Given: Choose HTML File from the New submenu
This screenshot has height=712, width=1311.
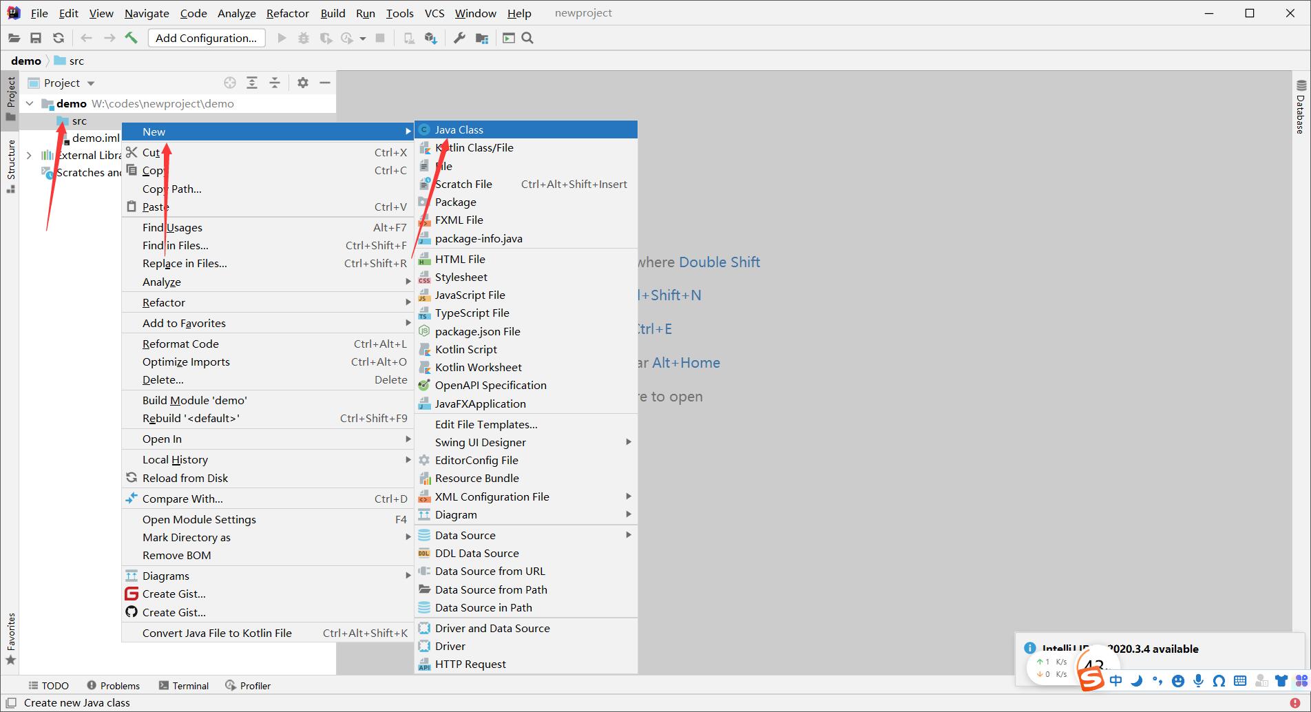Looking at the screenshot, I should (x=526, y=259).
